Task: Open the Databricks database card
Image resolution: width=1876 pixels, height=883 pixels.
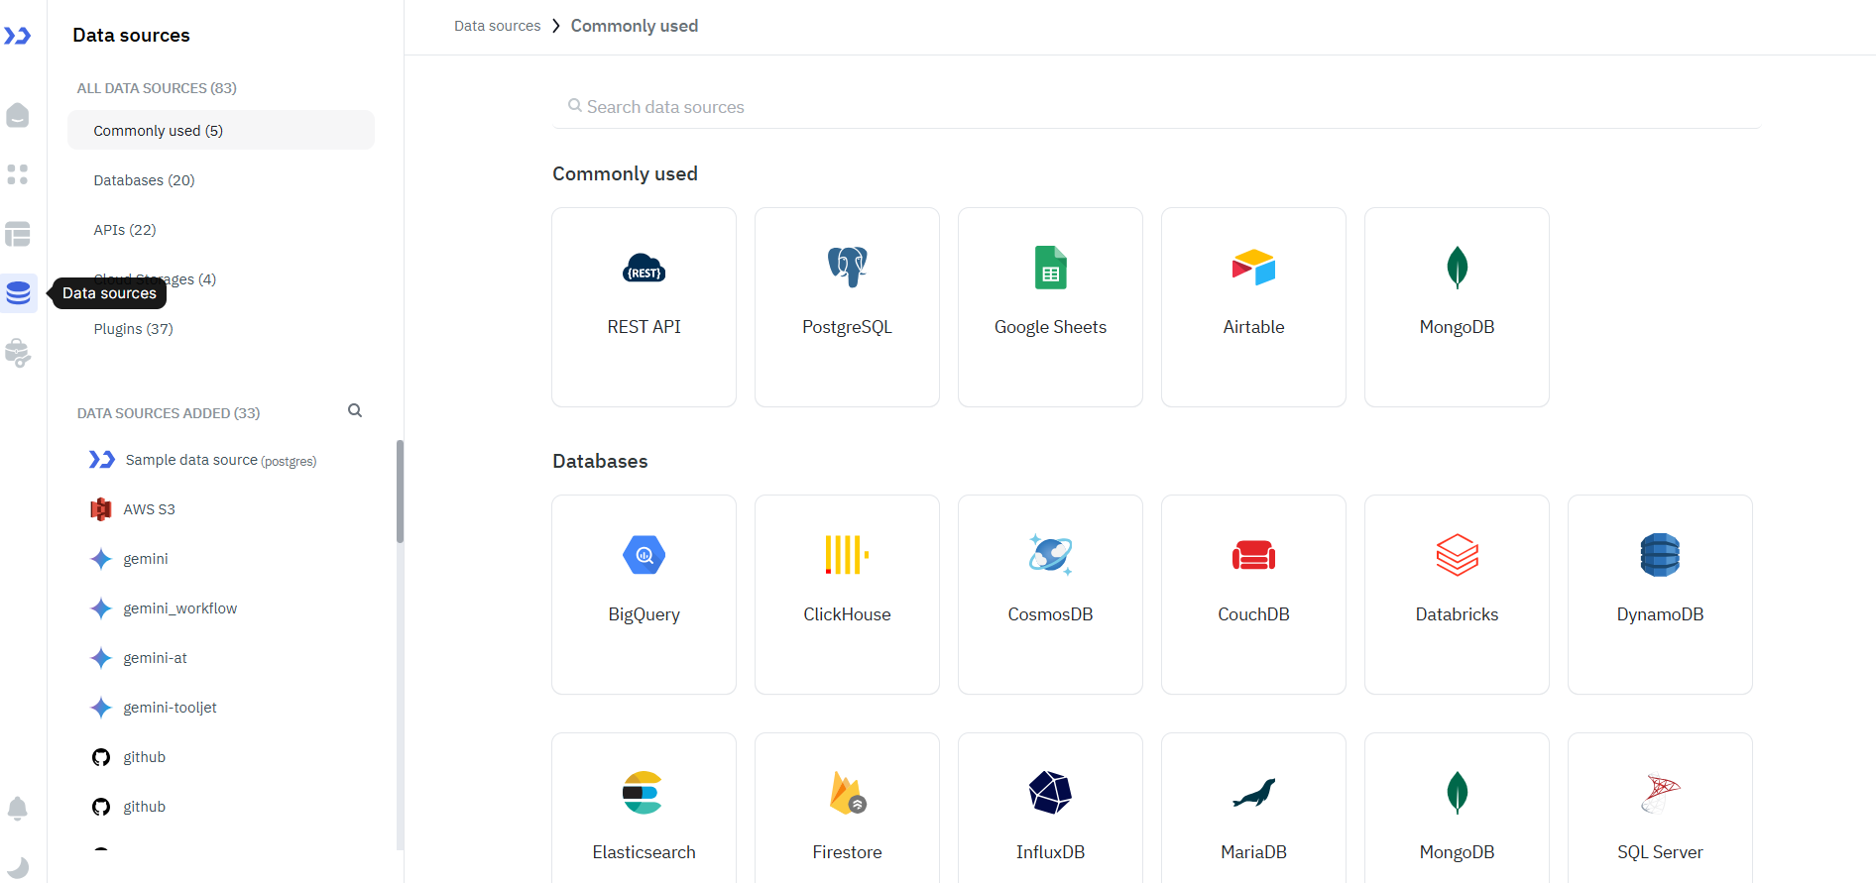Action: coord(1457,594)
